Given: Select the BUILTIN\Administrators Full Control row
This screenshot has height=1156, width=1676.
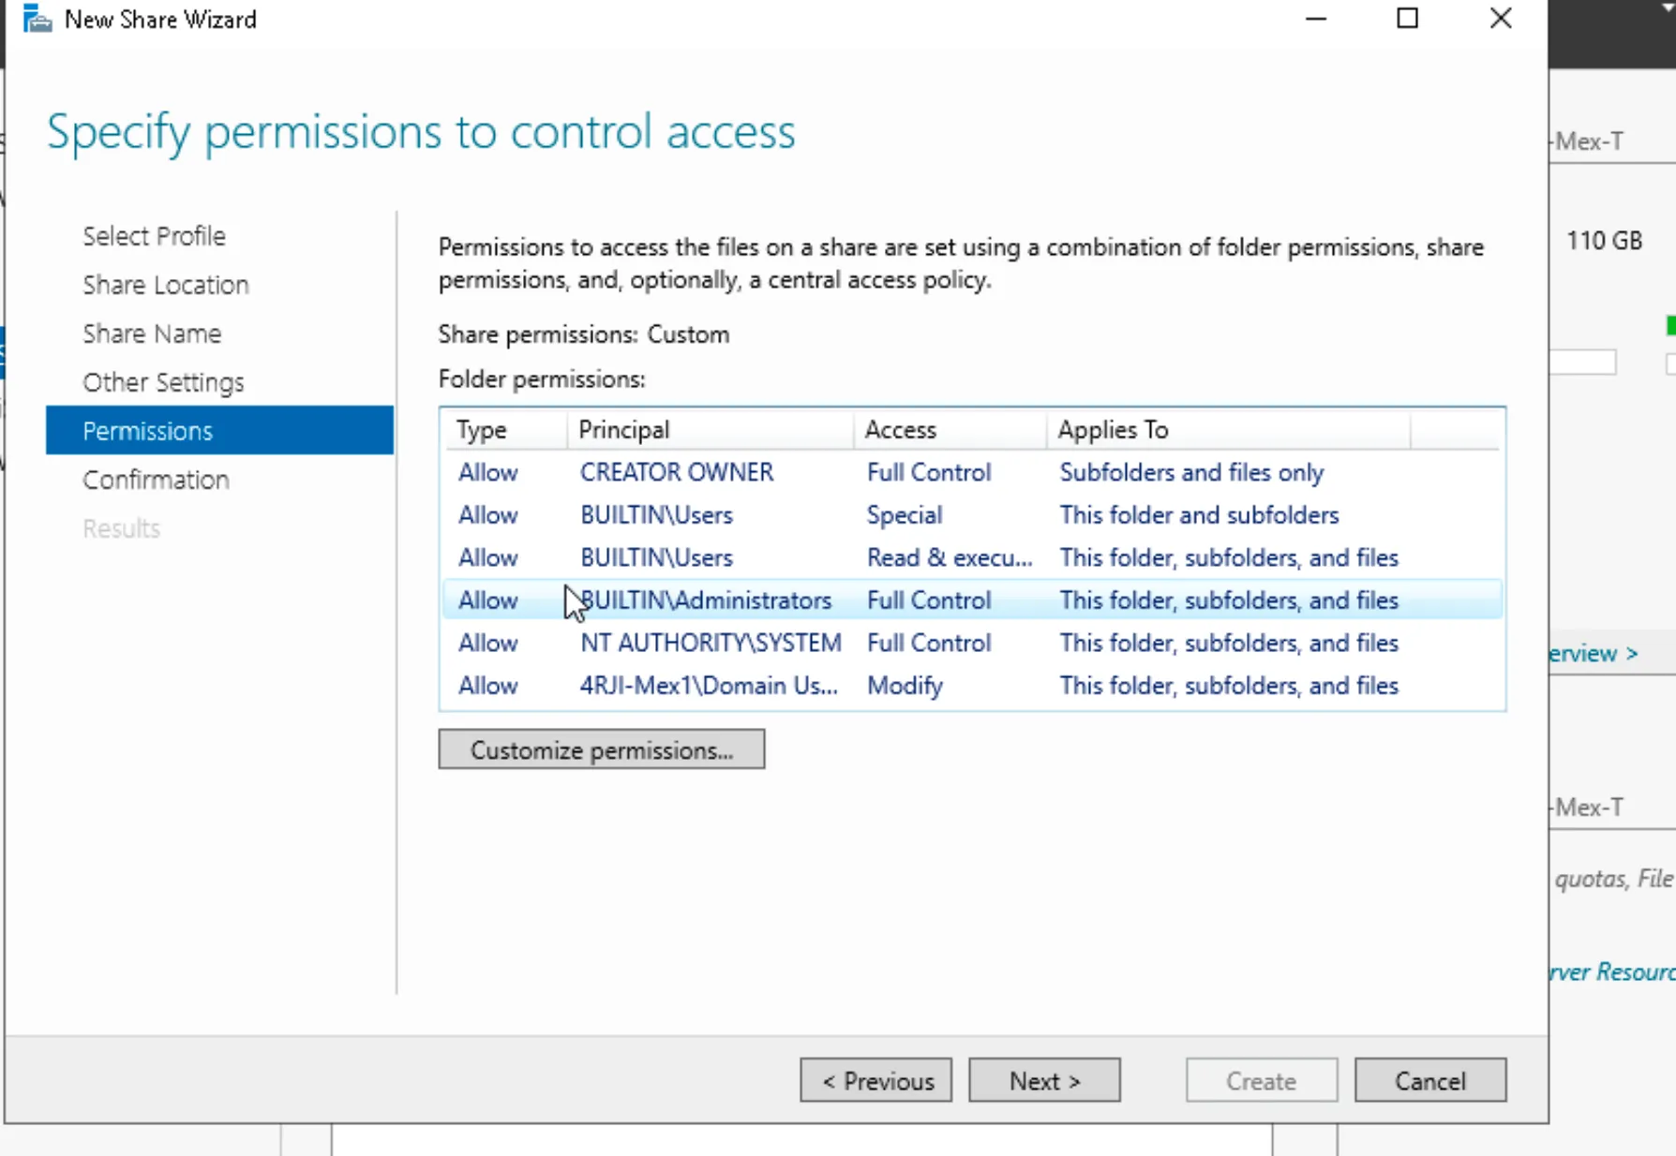Looking at the screenshot, I should [706, 600].
